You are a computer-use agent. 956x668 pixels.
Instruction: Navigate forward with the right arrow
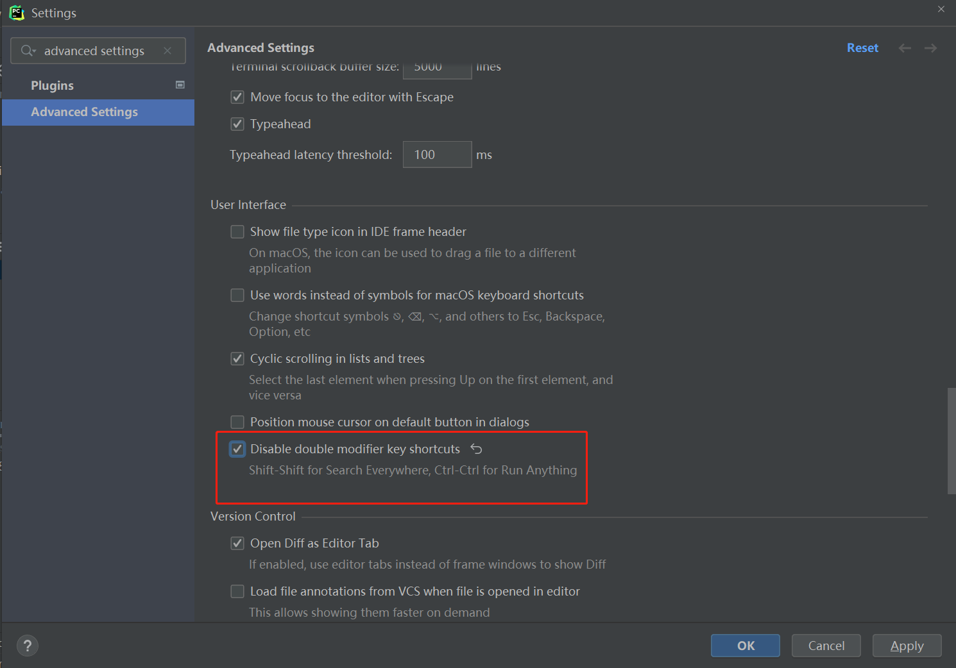click(930, 48)
